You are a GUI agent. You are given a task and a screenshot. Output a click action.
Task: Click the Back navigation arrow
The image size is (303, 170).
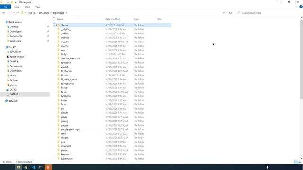[4, 13]
